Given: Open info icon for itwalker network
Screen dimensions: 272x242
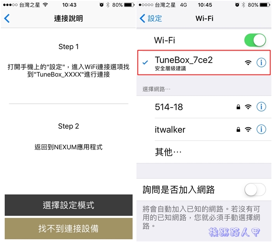Looking at the screenshot, I should [261, 129].
